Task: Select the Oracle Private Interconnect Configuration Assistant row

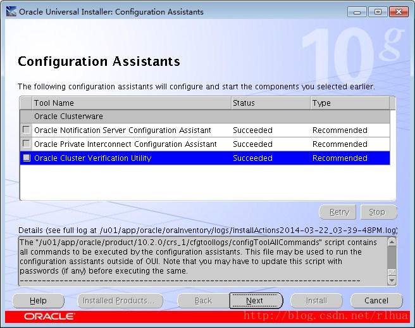Action: click(x=205, y=144)
